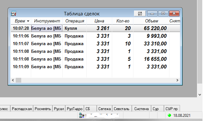Switch to the Сур tab
This screenshot has width=207, height=121.
click(157, 109)
